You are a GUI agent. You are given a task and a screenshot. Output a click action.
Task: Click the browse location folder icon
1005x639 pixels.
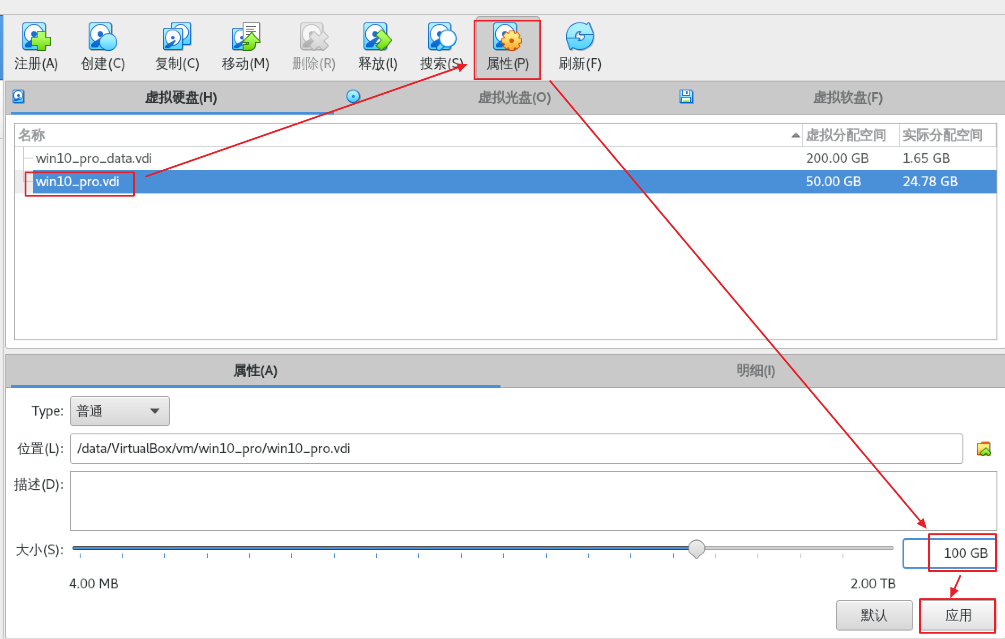point(984,449)
